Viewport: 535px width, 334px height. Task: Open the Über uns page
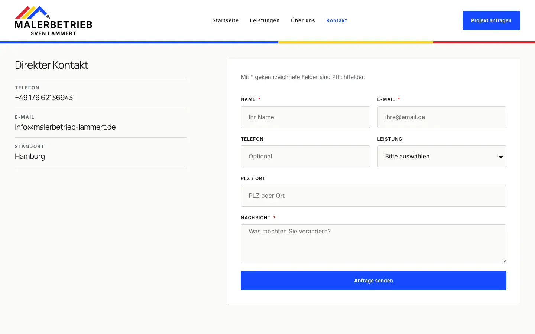click(303, 20)
